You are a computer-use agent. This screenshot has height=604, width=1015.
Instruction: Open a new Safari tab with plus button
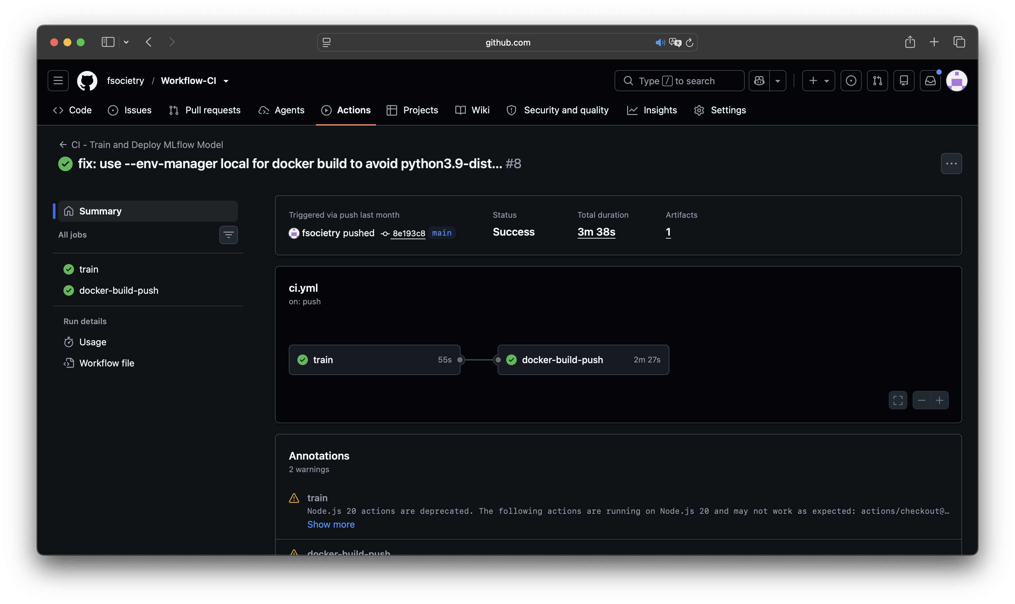(934, 42)
